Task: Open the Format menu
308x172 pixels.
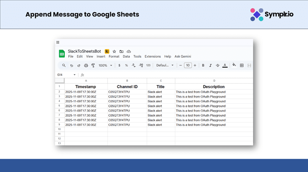Action: [114, 57]
